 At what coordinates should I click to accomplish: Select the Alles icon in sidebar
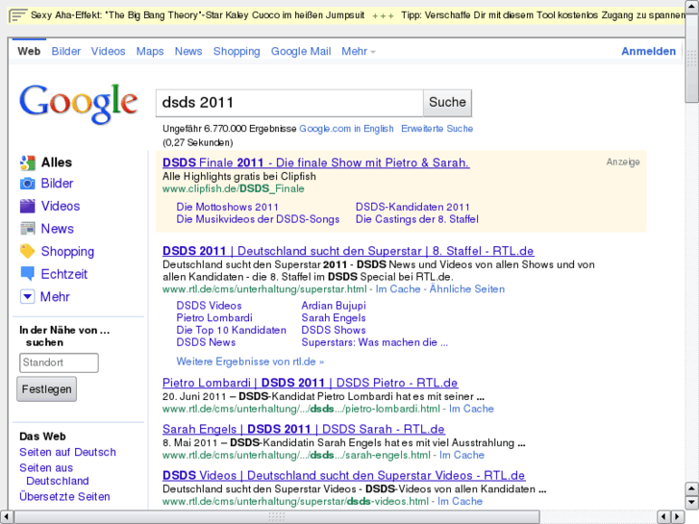click(x=28, y=162)
